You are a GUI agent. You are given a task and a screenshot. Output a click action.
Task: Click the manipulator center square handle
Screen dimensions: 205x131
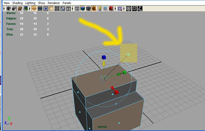tap(104, 79)
